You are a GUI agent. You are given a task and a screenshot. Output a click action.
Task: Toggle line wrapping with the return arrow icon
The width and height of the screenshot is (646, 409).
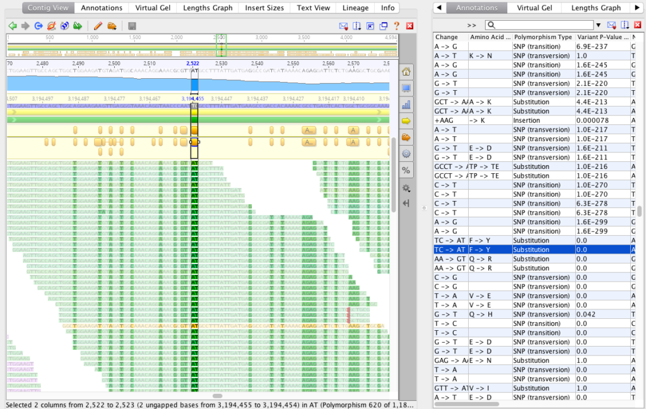[406, 202]
